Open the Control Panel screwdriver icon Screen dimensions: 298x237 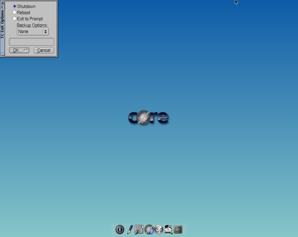pyautogui.click(x=139, y=229)
